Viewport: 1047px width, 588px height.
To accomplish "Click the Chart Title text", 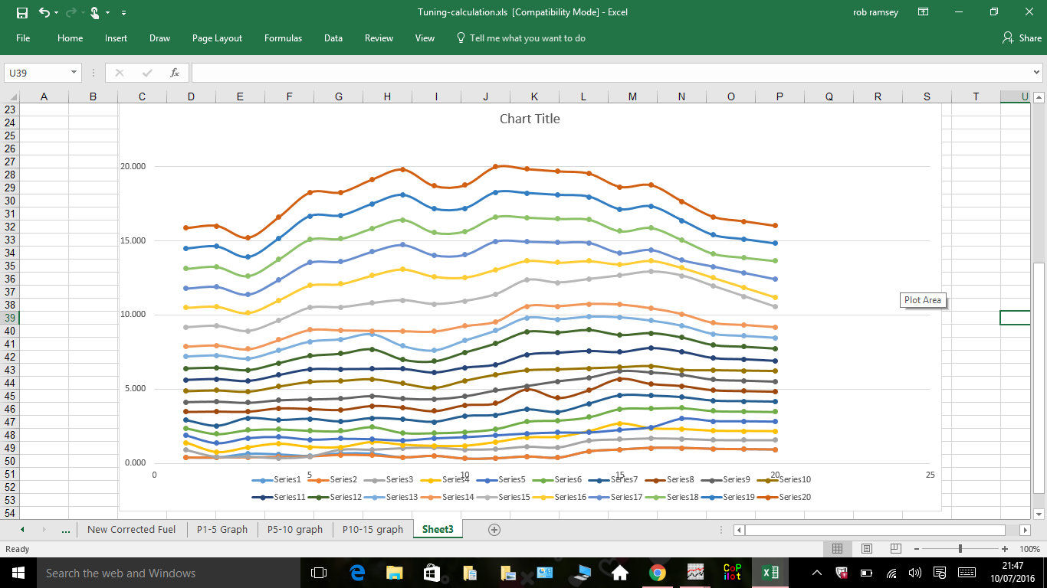I will (x=530, y=119).
